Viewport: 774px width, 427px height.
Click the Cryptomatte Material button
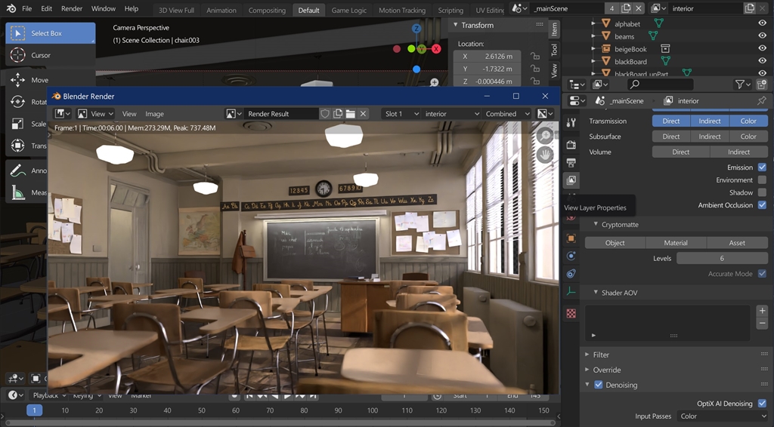pos(676,243)
